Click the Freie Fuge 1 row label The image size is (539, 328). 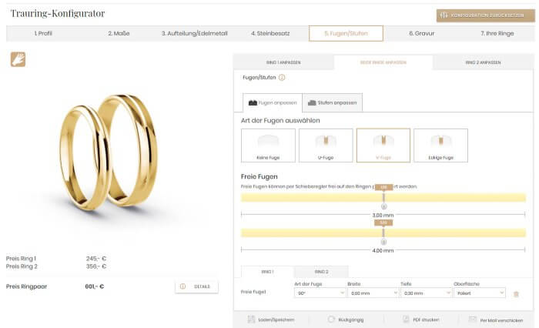[x=253, y=292]
